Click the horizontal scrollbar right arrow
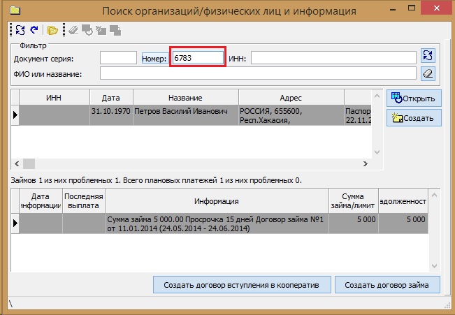 pyautogui.click(x=366, y=164)
